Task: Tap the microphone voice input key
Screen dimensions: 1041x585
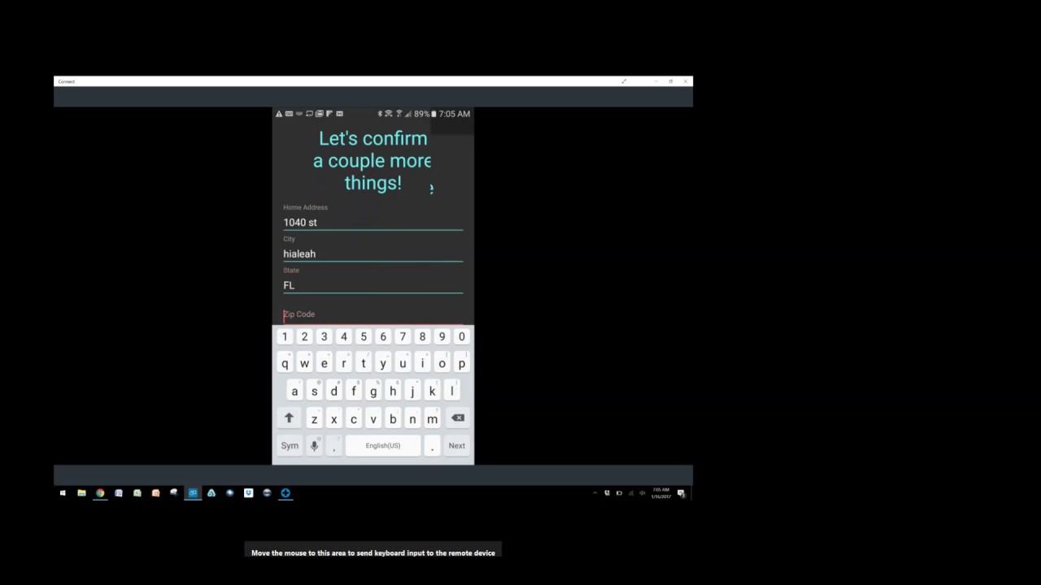Action: click(x=314, y=445)
